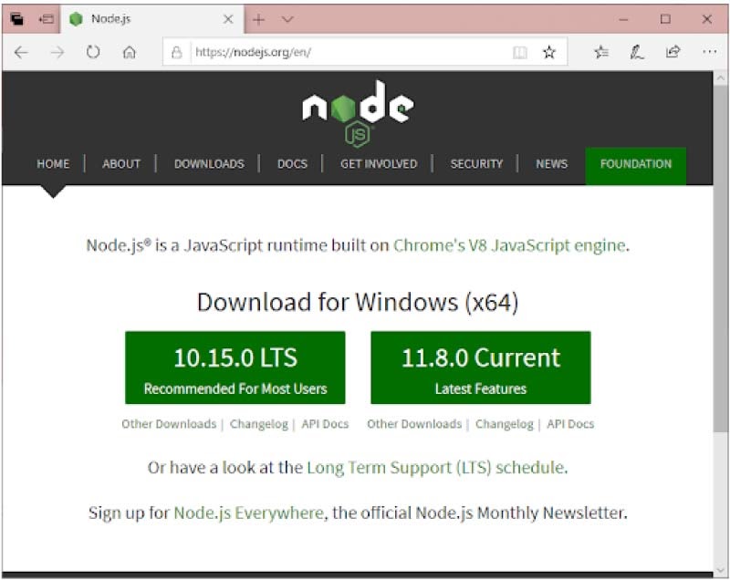Viewport: 730px width, 580px height.
Task: Click scrollbar down arrow
Action: (x=721, y=570)
